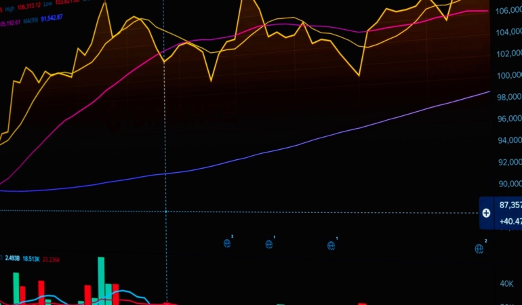
Task: Click the 94,000 price axis label
Action: (x=510, y=140)
